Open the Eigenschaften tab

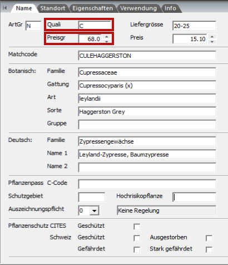pos(93,8)
